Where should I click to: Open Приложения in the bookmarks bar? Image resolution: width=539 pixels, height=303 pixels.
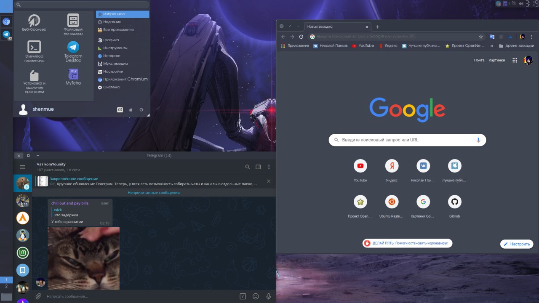[295, 45]
